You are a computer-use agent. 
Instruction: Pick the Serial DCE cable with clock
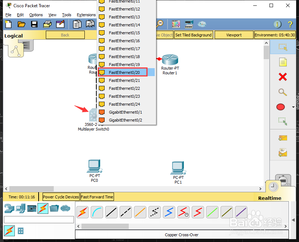pyautogui.click(x=184, y=212)
